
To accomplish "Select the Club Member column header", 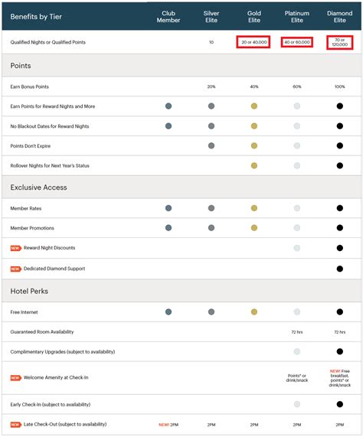I will click(x=168, y=17).
